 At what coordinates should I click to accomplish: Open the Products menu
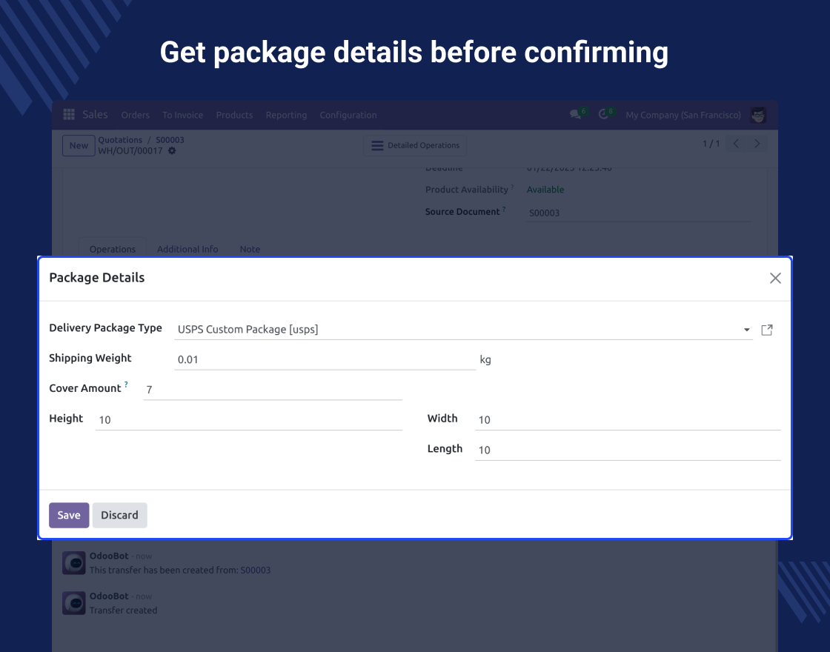234,115
